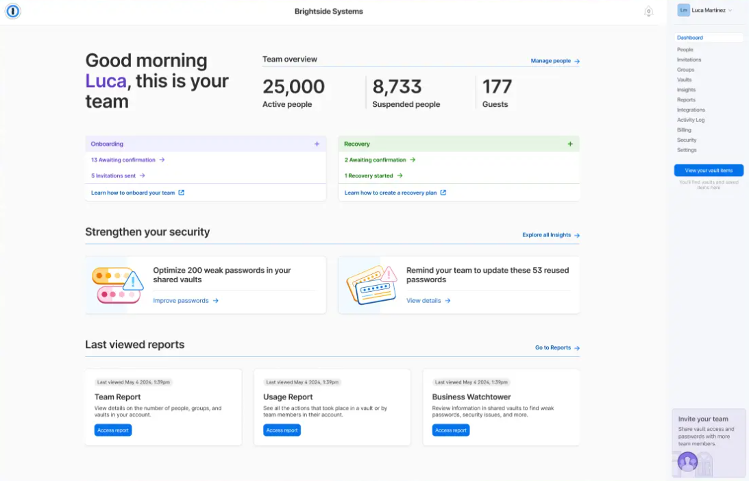Click the avatar in the Invite your team panel
Screen dimensions: 749x481
(687, 463)
